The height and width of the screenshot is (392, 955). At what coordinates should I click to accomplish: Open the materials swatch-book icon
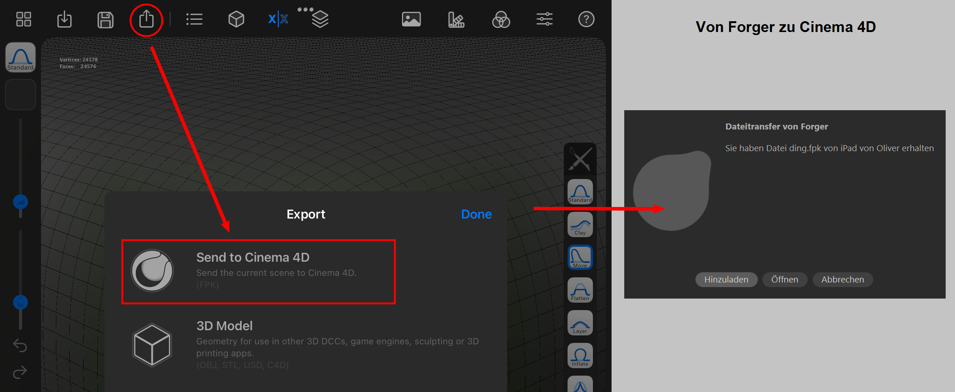[456, 19]
